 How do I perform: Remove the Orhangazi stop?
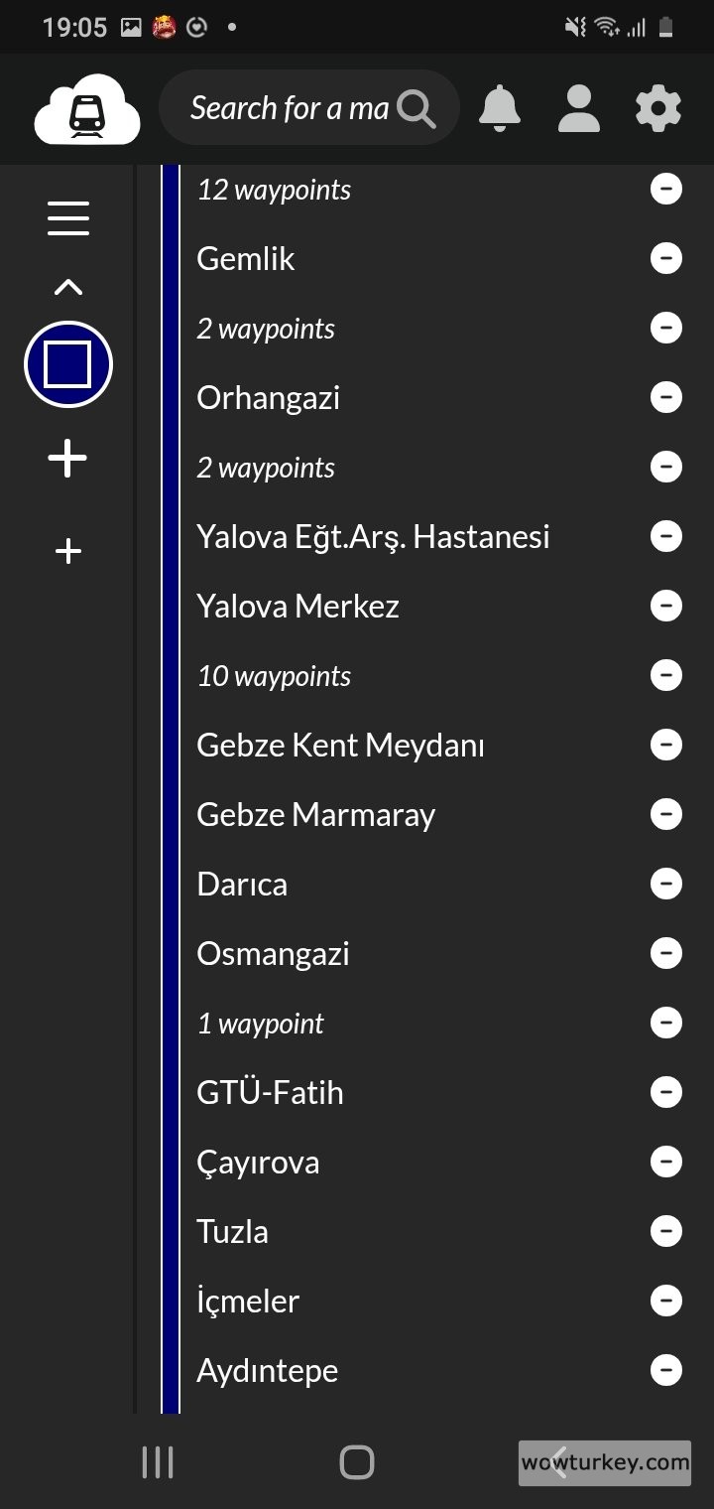click(x=665, y=397)
